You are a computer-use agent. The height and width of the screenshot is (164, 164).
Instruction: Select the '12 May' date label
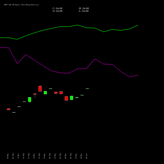point(24,156)
